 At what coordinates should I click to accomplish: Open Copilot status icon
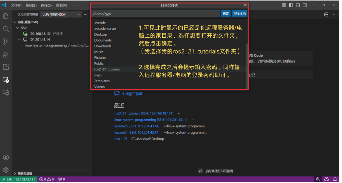(327, 179)
